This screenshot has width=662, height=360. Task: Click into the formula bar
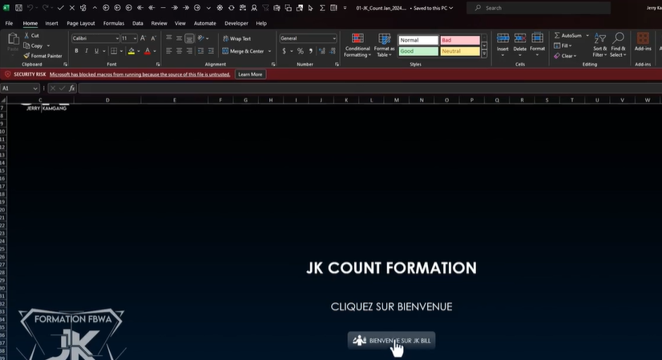coord(369,88)
